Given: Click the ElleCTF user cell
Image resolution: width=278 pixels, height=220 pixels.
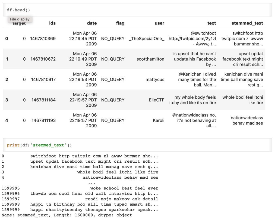Looking at the screenshot, I should point(156,100).
